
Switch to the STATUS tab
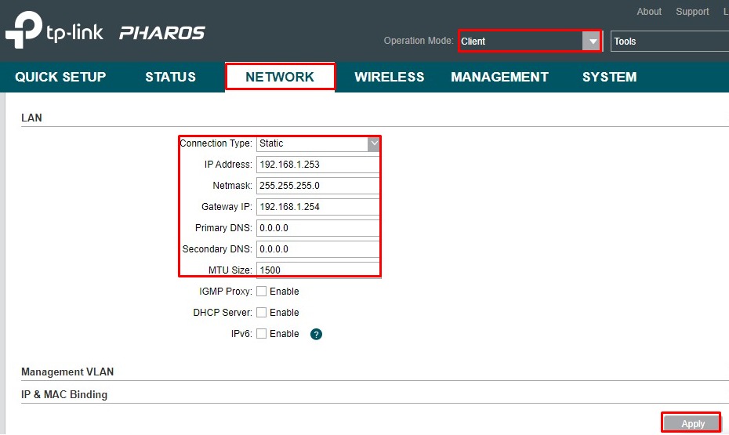[171, 77]
